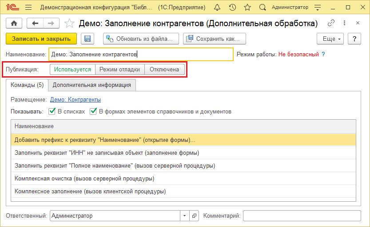Open the "Демо: Контрагенты" placement link

[75, 99]
